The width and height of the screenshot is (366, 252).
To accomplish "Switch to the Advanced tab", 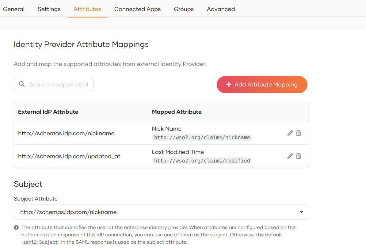I will 221,9.
